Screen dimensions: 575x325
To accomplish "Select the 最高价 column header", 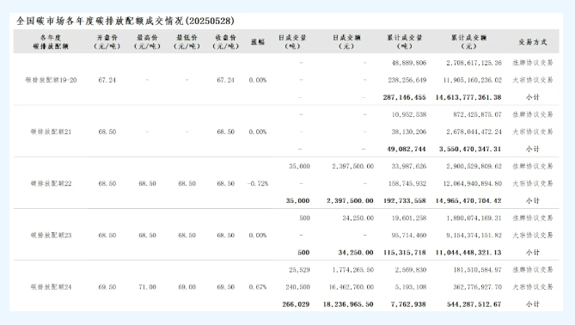I will click(x=147, y=42).
